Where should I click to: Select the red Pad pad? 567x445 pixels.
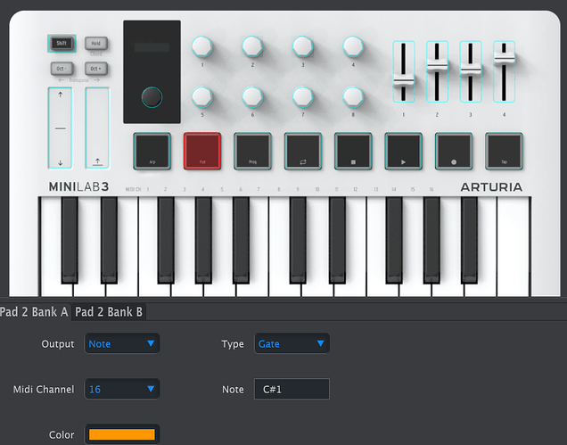[202, 152]
